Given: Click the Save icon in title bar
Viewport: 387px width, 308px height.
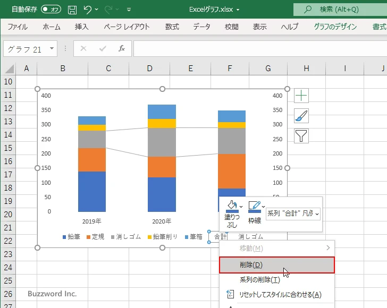Looking at the screenshot, I should click(72, 10).
